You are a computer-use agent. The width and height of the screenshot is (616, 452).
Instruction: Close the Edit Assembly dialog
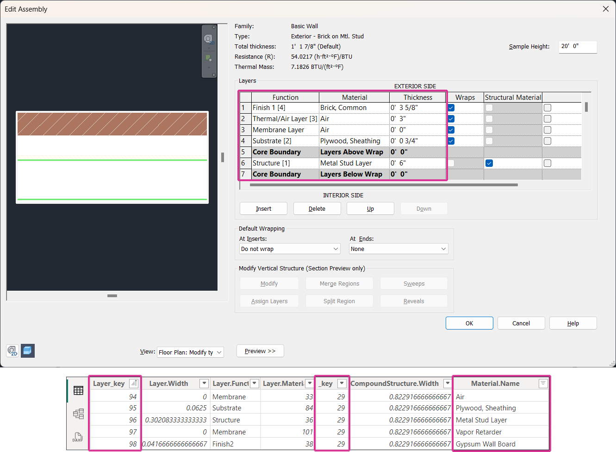pyautogui.click(x=605, y=9)
